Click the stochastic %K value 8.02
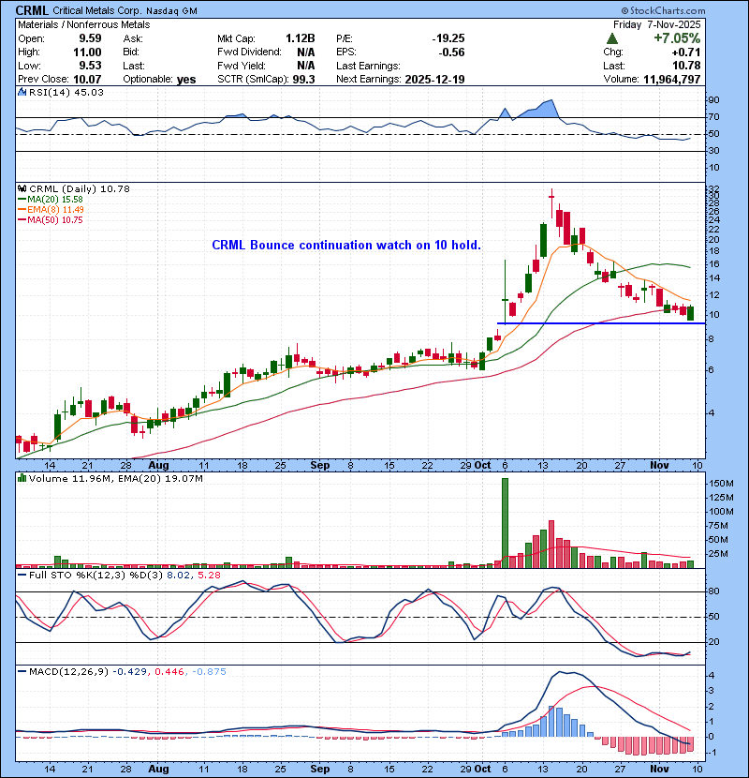This screenshot has width=749, height=778. (178, 576)
